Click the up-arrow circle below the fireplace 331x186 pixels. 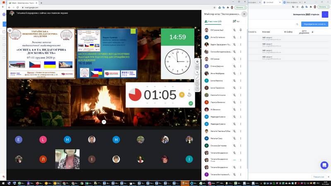(104, 122)
